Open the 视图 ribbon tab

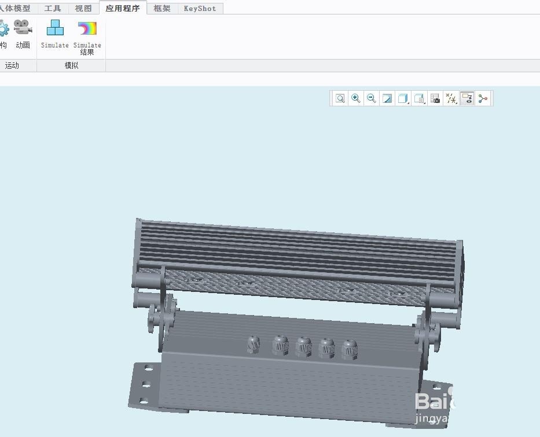click(x=83, y=8)
